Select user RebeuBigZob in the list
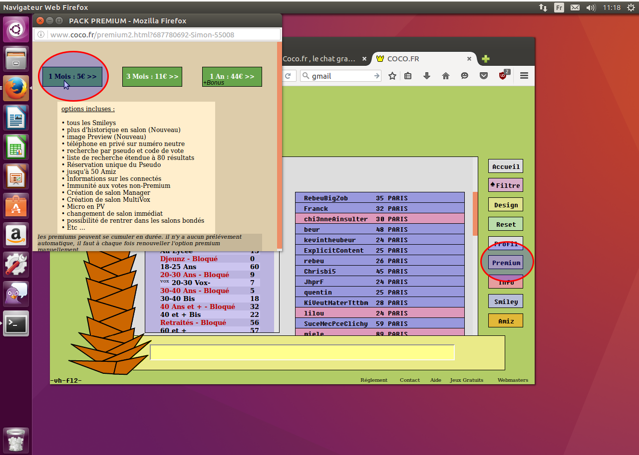Viewport: 639px width, 455px height. tap(379, 198)
